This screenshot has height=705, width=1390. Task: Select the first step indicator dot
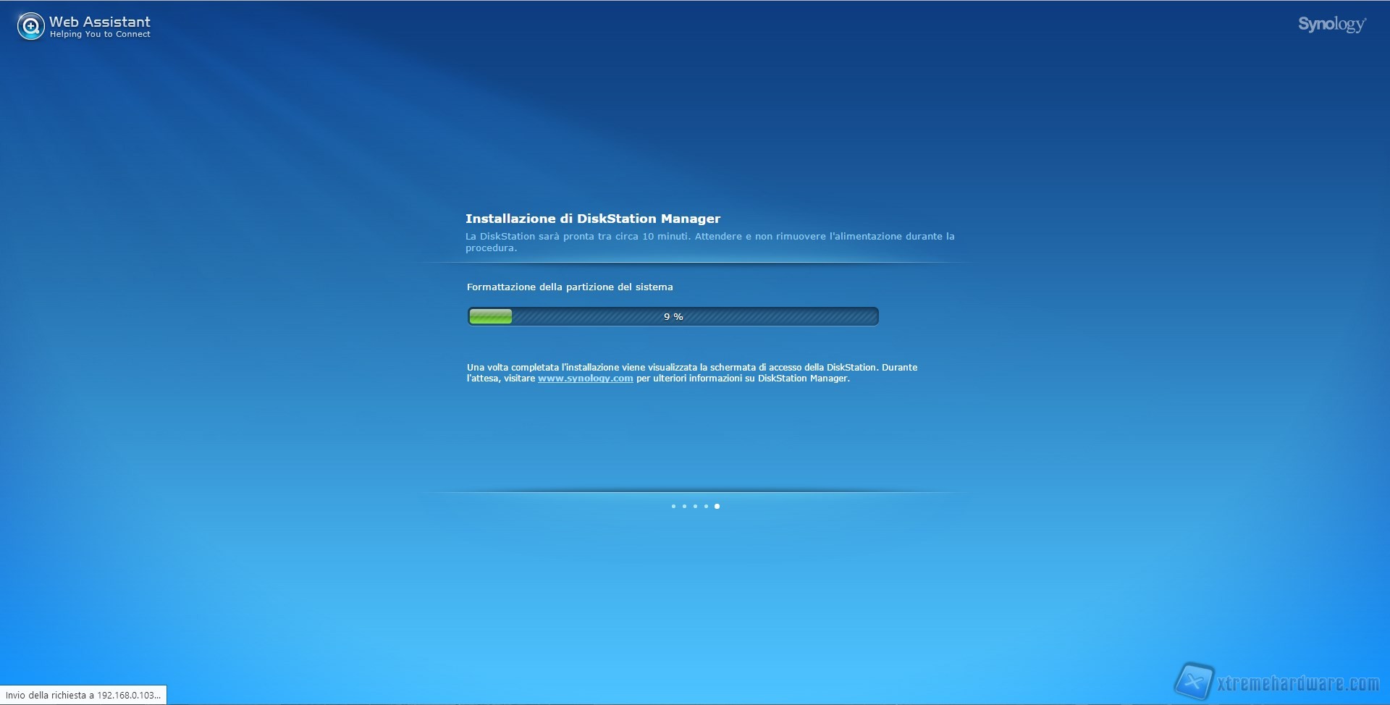[x=673, y=506]
